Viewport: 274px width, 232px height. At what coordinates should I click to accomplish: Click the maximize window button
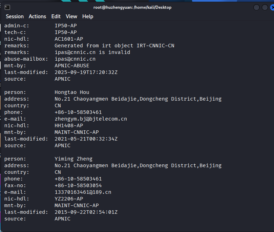[x=265, y=7]
